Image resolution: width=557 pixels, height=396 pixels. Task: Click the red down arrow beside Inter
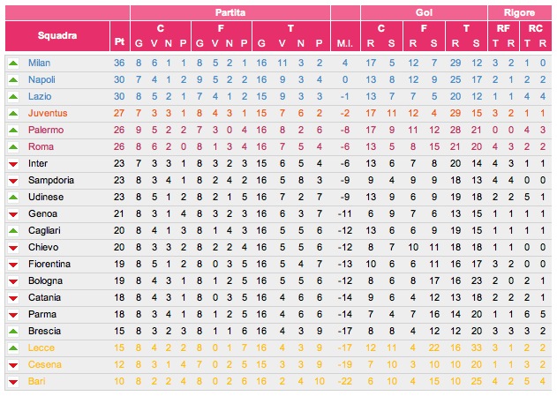[12, 163]
